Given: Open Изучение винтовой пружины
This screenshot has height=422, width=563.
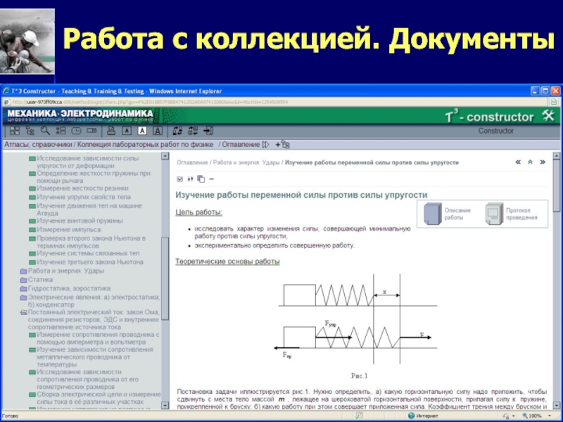Looking at the screenshot, I should click(x=80, y=221).
